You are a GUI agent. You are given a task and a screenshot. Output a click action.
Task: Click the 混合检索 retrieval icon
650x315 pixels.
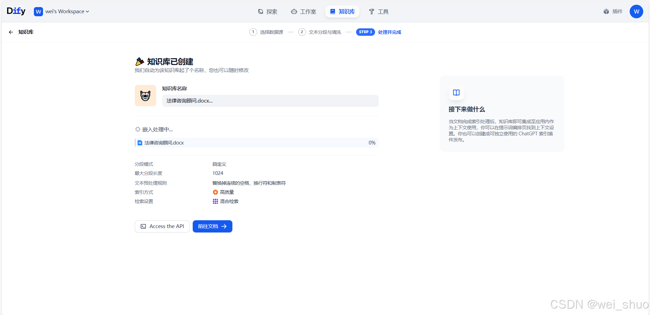click(215, 201)
